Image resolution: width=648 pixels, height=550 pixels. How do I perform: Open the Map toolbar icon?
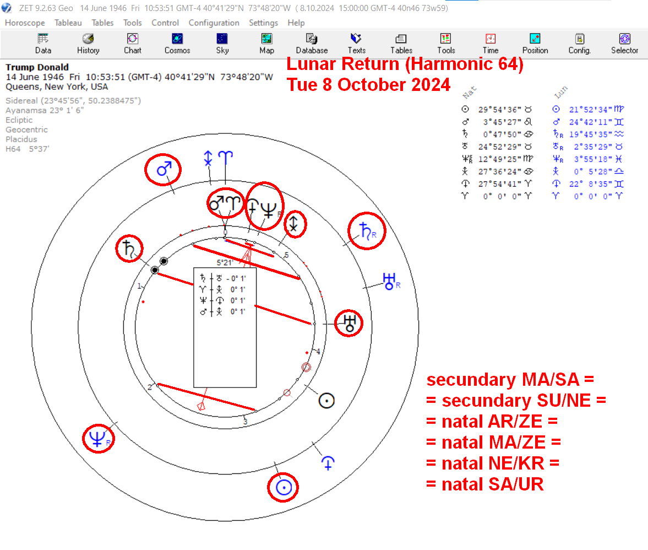pyautogui.click(x=266, y=44)
